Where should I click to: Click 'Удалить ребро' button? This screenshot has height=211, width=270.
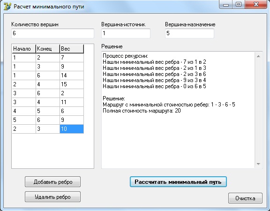52,197
